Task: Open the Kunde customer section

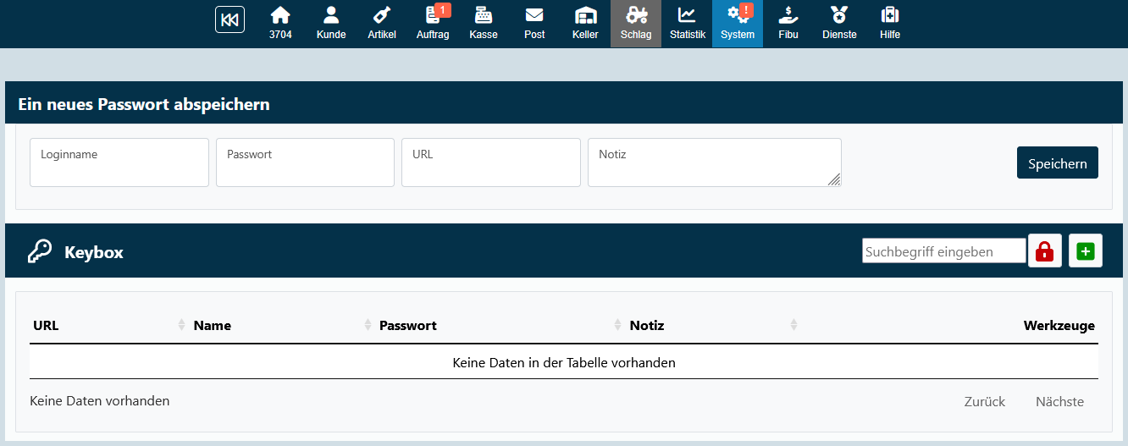Action: click(331, 23)
